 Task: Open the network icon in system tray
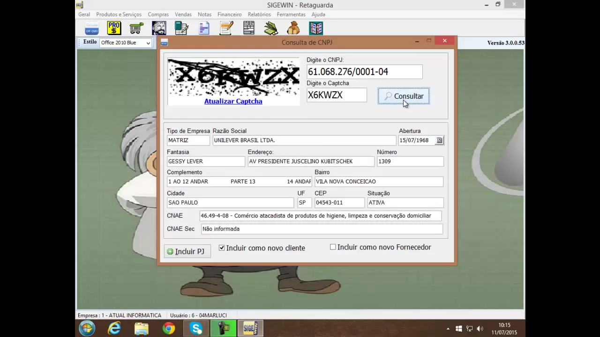[x=469, y=329]
